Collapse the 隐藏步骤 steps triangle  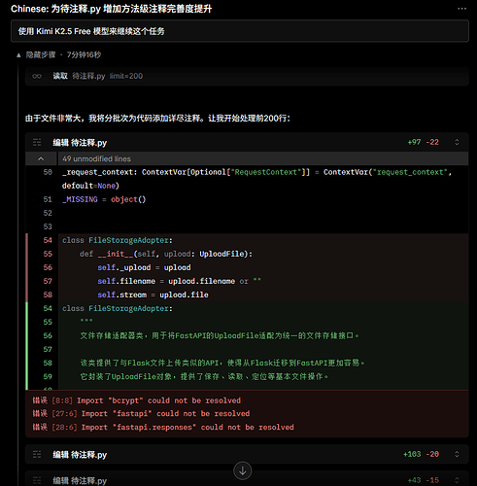tap(18, 55)
